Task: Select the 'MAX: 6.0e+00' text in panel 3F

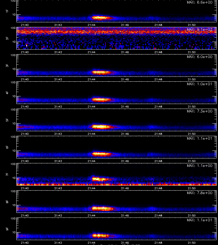Action: pos(199,57)
